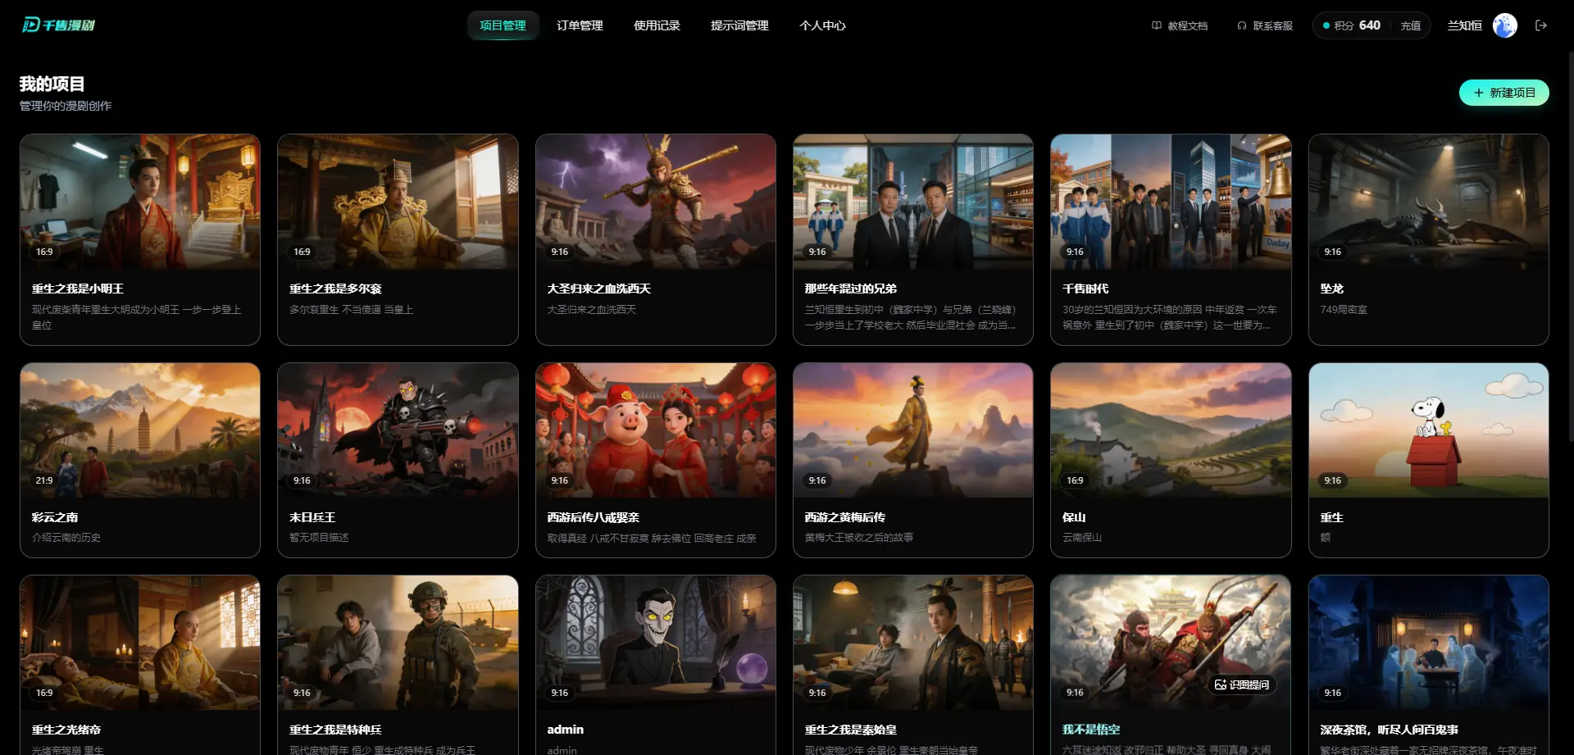Open the 彩云之南 project thumbnail
1574x755 pixels.
click(x=140, y=430)
